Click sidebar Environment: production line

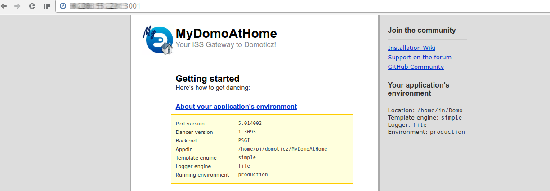pyautogui.click(x=426, y=132)
